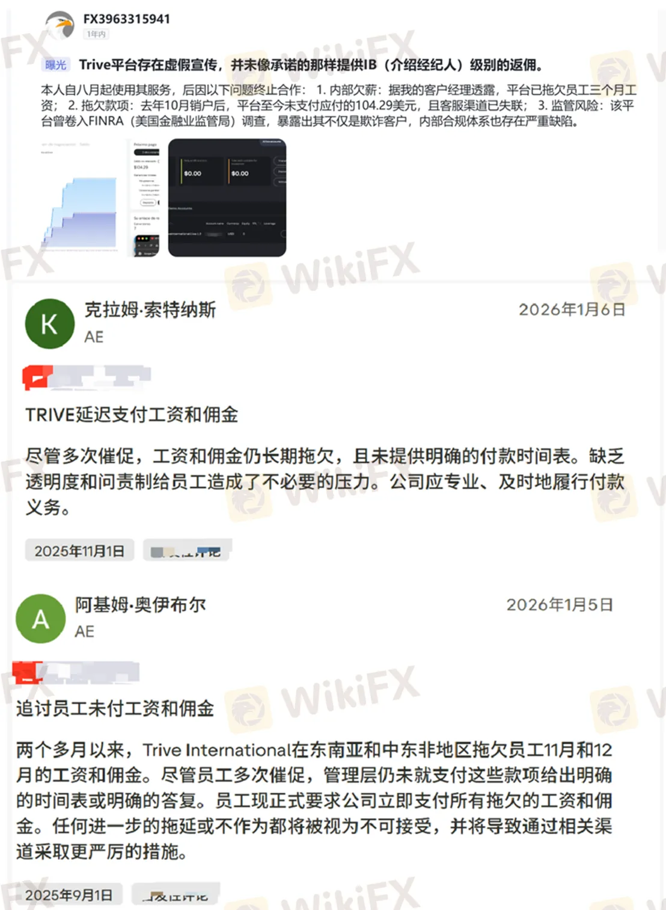This screenshot has height=910, width=666.
Task: Open the blue stepped chart thumbnail
Action: coord(80,198)
